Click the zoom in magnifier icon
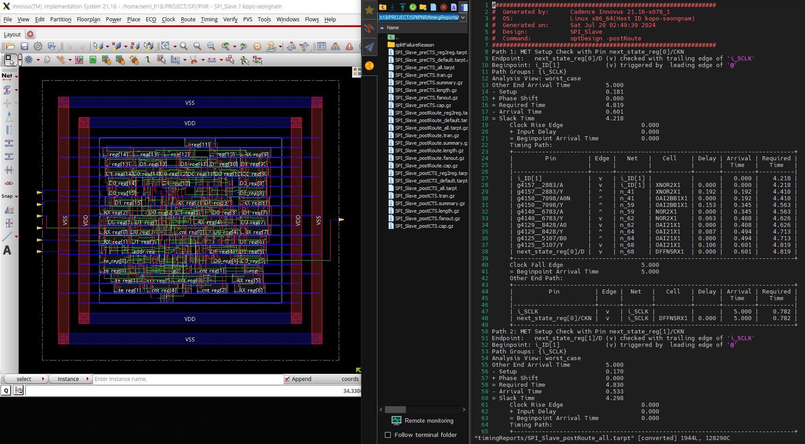The image size is (805, 444). click(x=184, y=46)
